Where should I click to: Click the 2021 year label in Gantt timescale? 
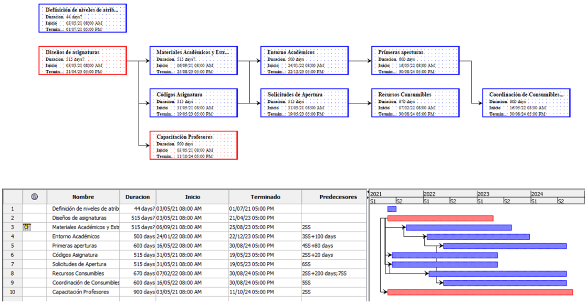pos(376,193)
